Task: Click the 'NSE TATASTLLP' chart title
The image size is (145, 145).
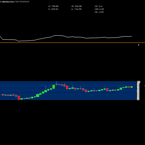Action: pyautogui.click(x=22, y=2)
